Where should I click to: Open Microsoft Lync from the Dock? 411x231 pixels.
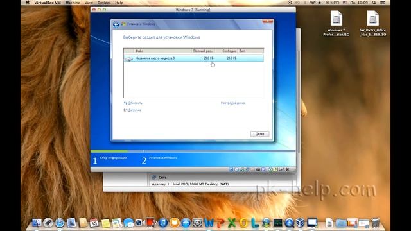[x=255, y=223]
